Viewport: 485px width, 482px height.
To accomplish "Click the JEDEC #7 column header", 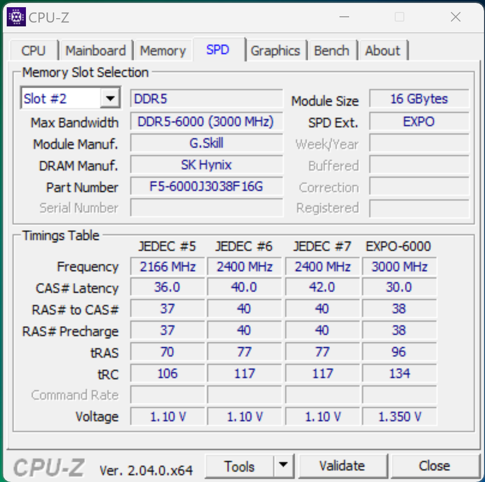I will [322, 246].
